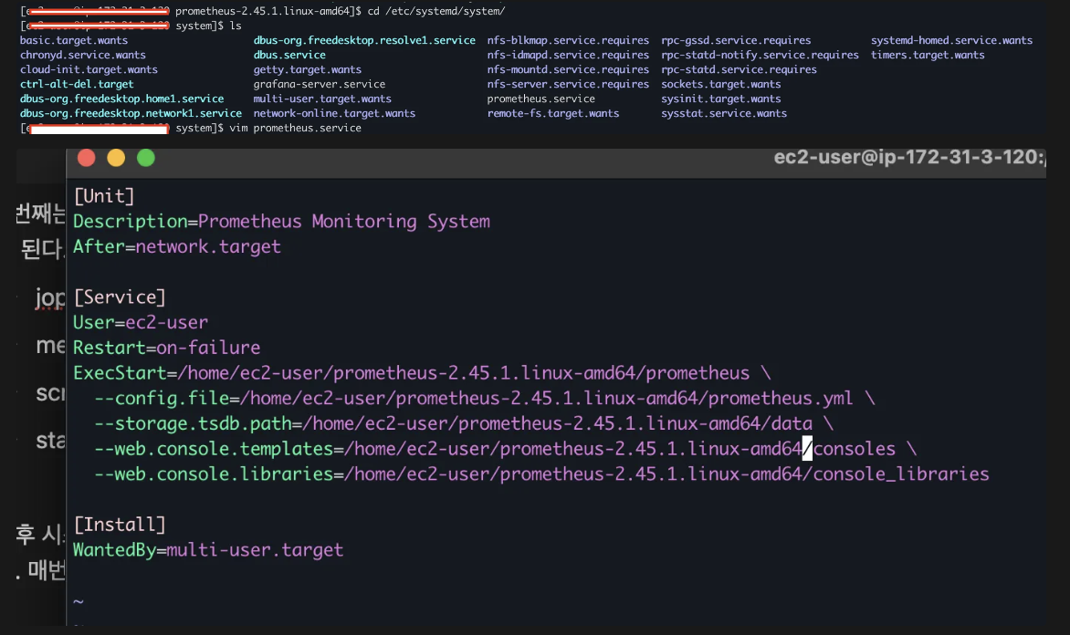
Task: Click the Restart=on-failure line
Action: point(166,348)
